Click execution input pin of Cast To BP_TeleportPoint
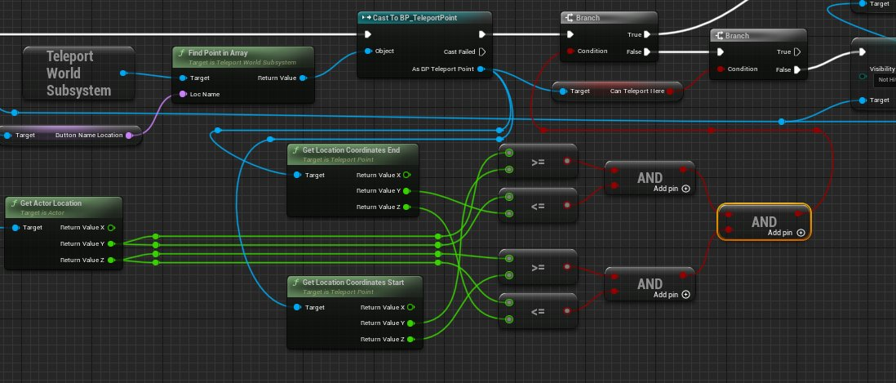This screenshot has height=383, width=896. tap(368, 34)
